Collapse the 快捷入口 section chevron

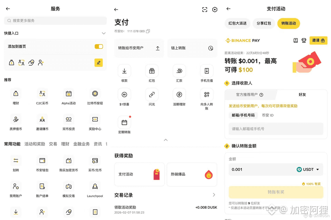coord(104,33)
